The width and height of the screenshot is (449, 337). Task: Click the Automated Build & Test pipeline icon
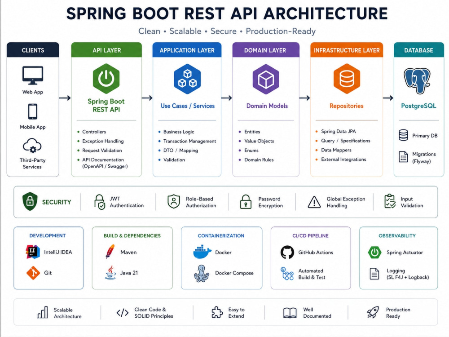pos(287,273)
